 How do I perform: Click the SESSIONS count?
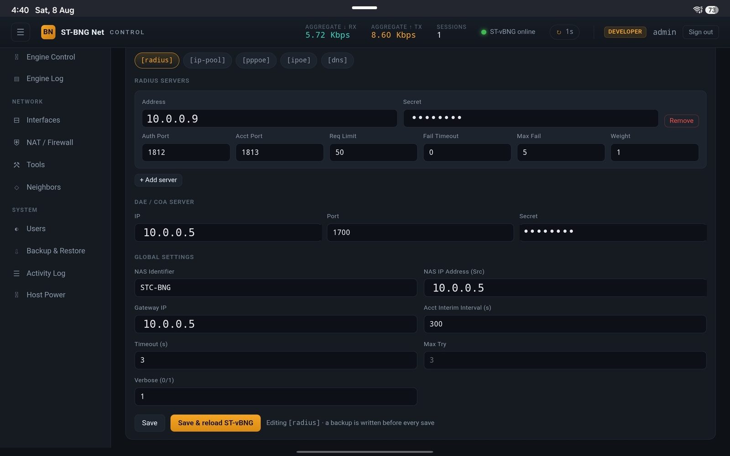click(x=439, y=35)
